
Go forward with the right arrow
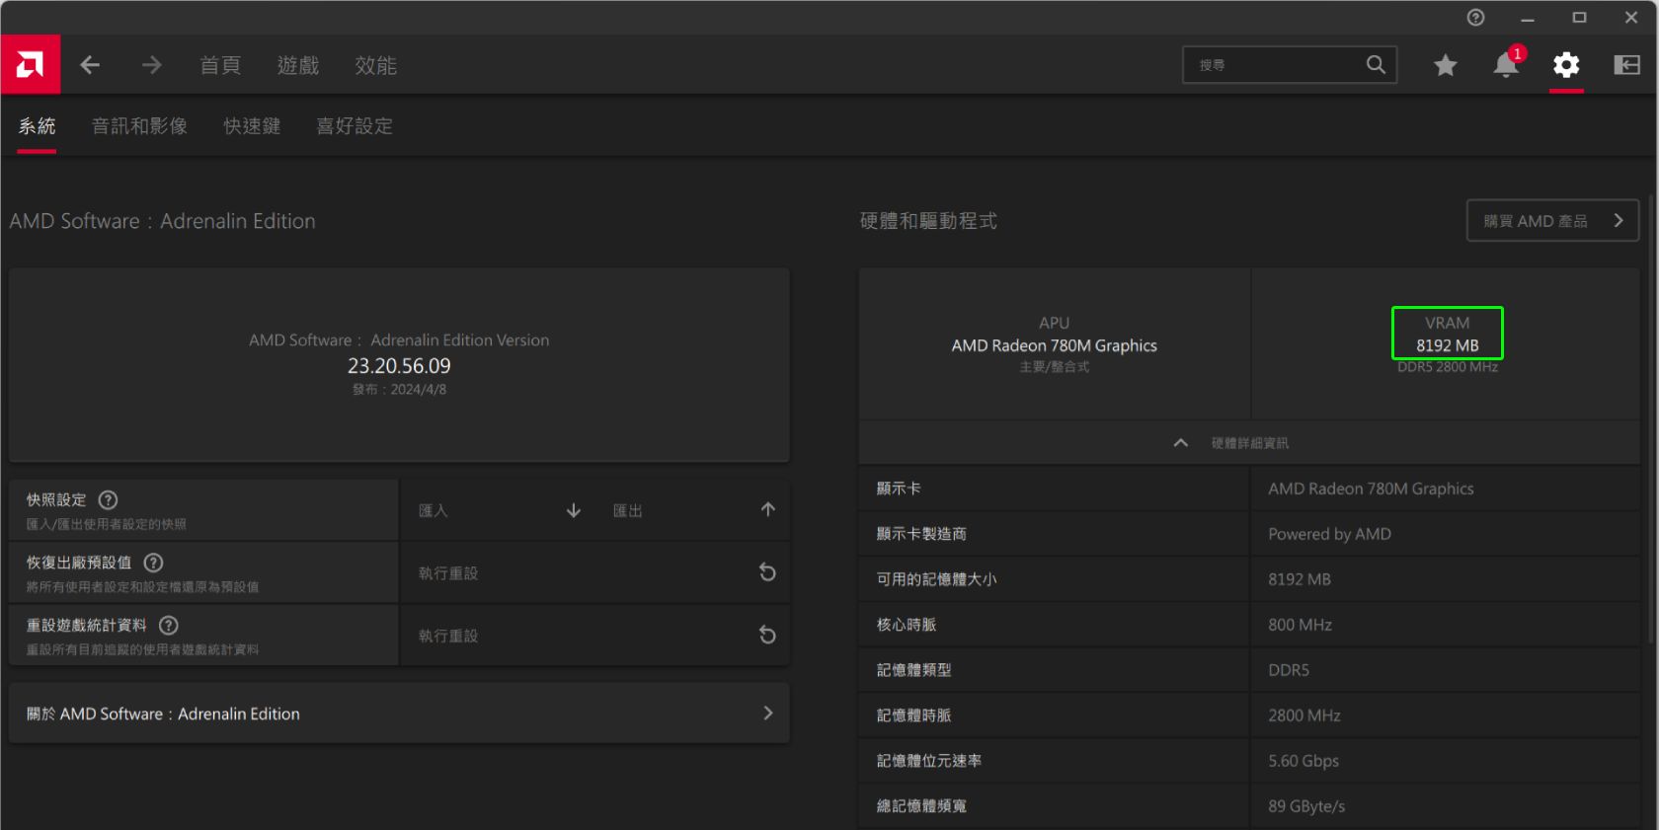[x=151, y=65]
